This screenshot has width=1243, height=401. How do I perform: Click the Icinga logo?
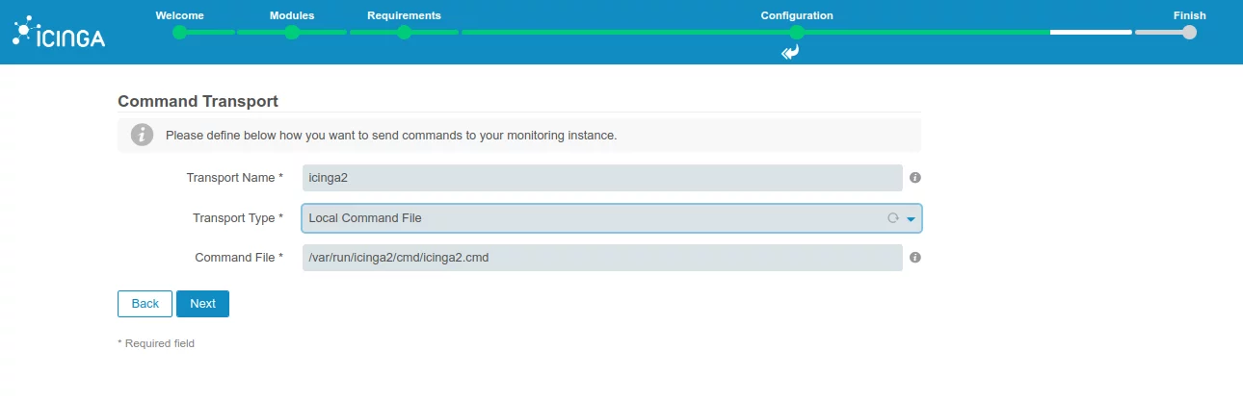click(58, 33)
